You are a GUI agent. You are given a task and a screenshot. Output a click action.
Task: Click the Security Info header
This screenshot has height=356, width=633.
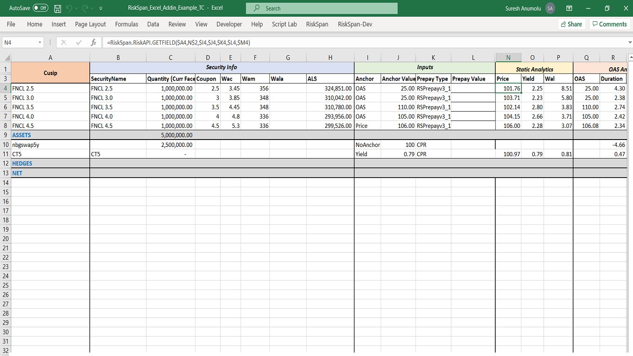(222, 68)
